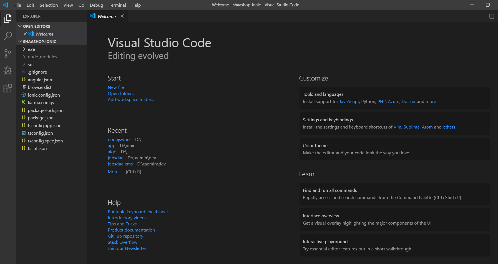Click Add workspace folder... link
Viewport: 498px width, 264px height.
tap(131, 99)
